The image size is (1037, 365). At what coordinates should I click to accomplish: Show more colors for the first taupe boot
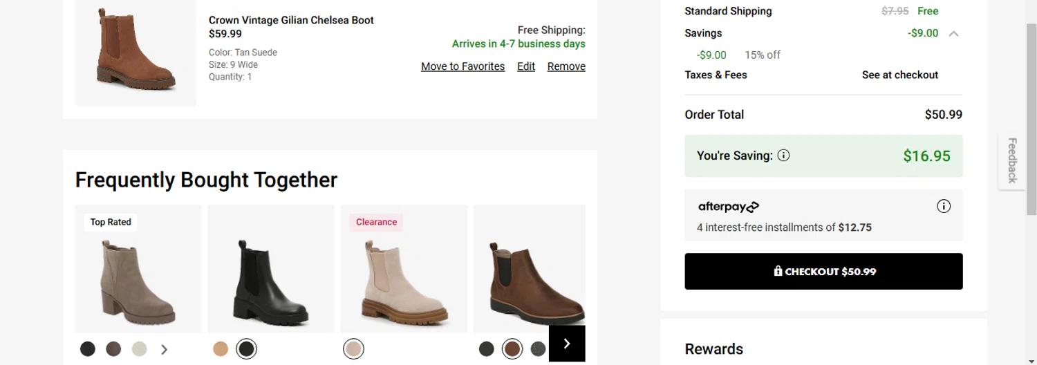click(164, 350)
